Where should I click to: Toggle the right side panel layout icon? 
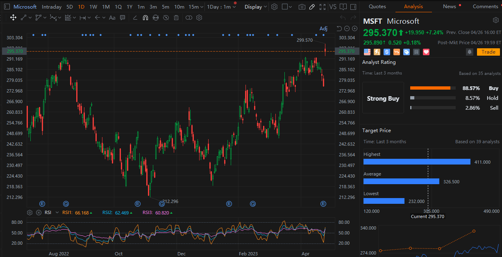pos(353,7)
